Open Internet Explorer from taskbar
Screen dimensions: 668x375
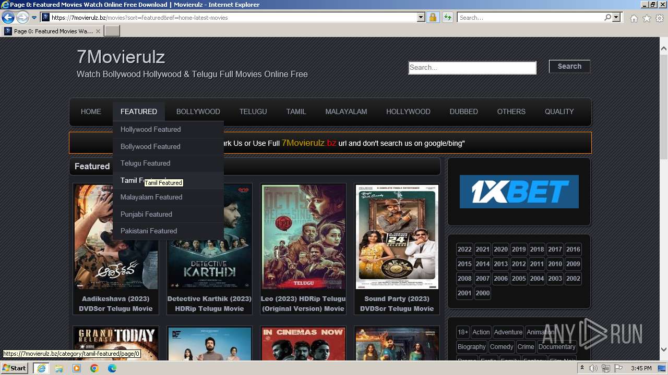click(41, 368)
